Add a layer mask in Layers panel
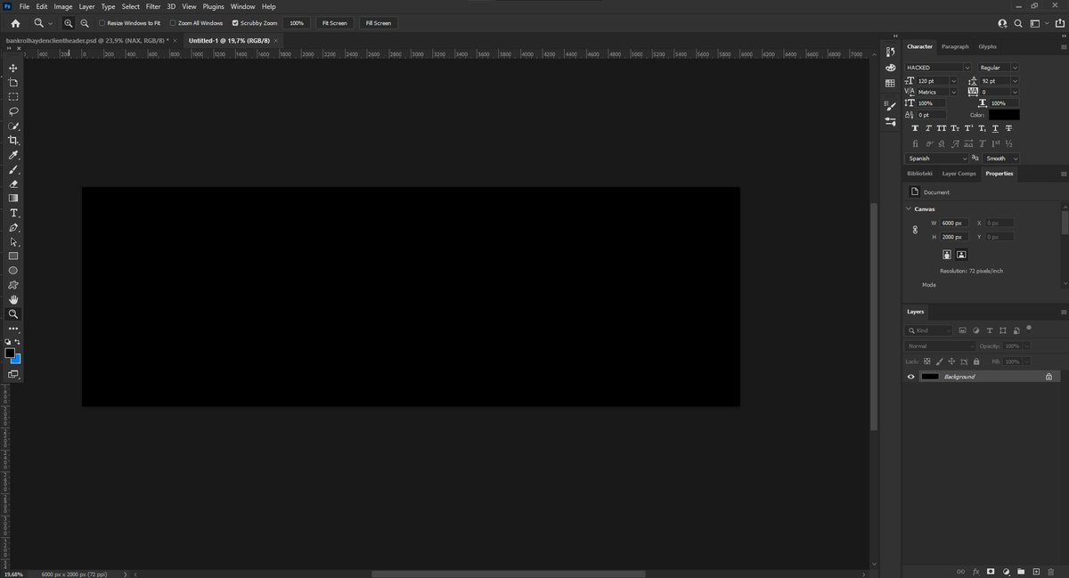The height and width of the screenshot is (578, 1069). click(991, 571)
